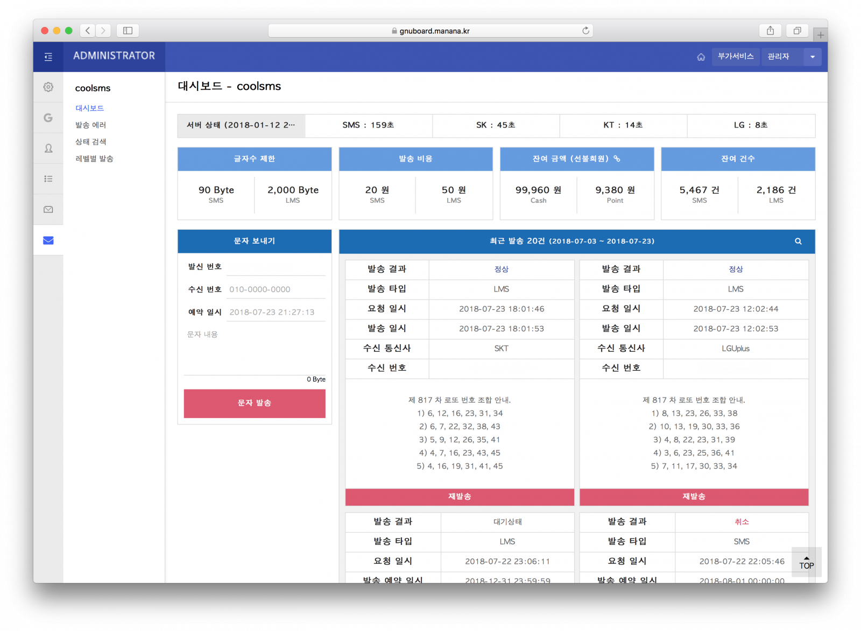Select the blue filled envelope sidebar icon

[x=48, y=240]
